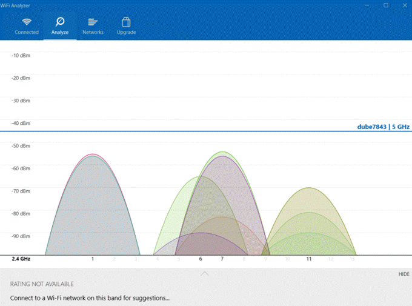Click the 2.4 GHz band label
Image resolution: width=412 pixels, height=306 pixels.
[21, 259]
